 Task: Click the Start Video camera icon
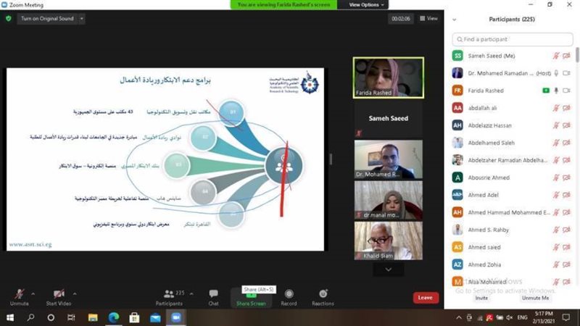(x=59, y=294)
